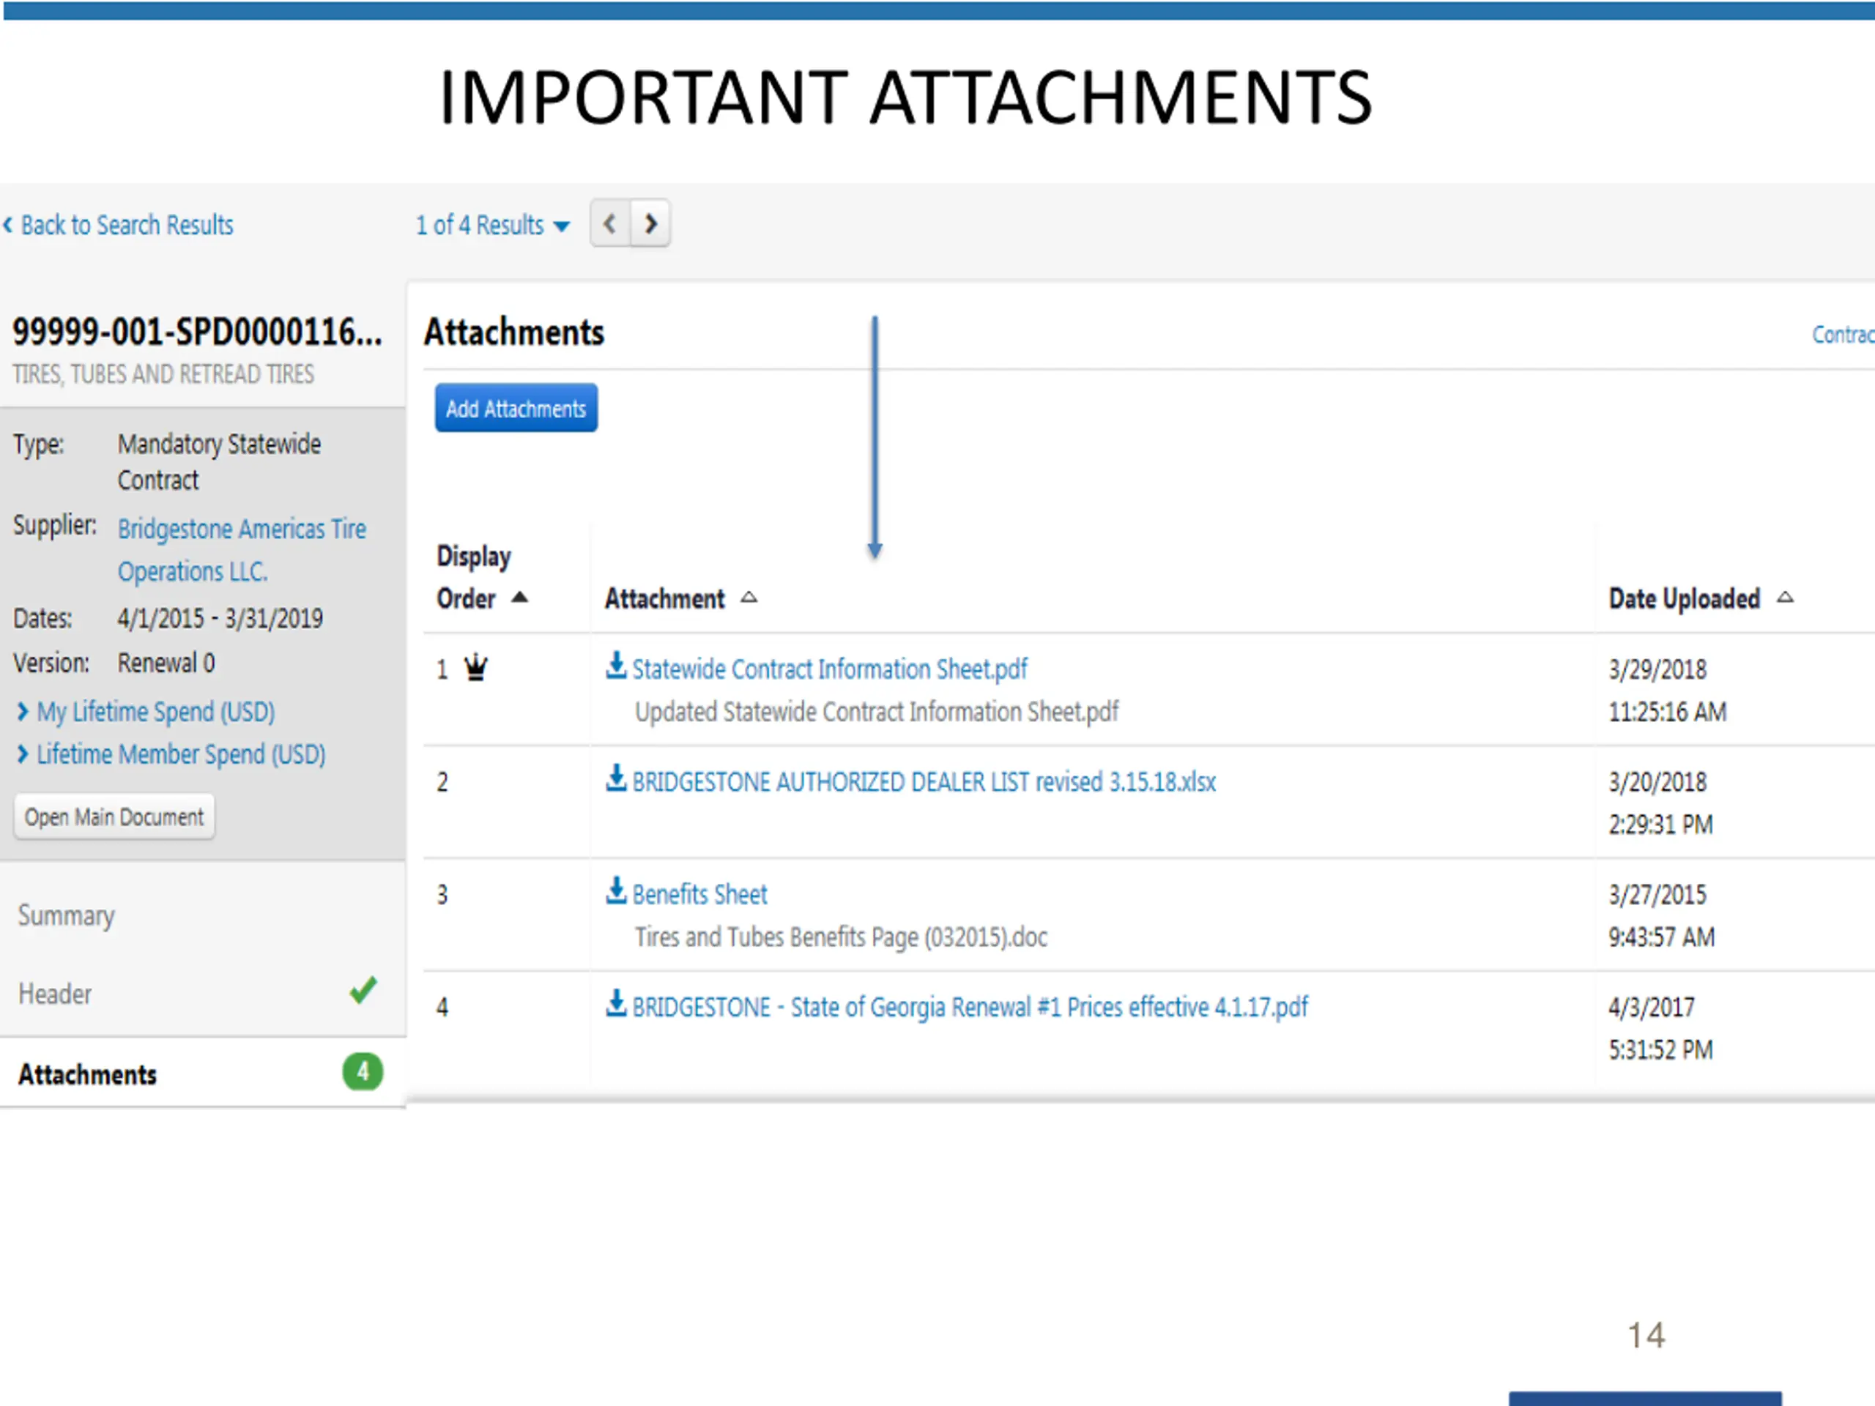Select the Attachments sidebar section
1875x1406 pixels.
[203, 1074]
